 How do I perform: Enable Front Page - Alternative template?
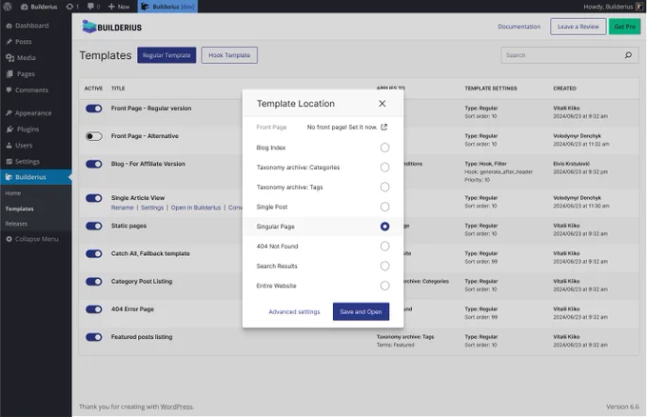(93, 136)
